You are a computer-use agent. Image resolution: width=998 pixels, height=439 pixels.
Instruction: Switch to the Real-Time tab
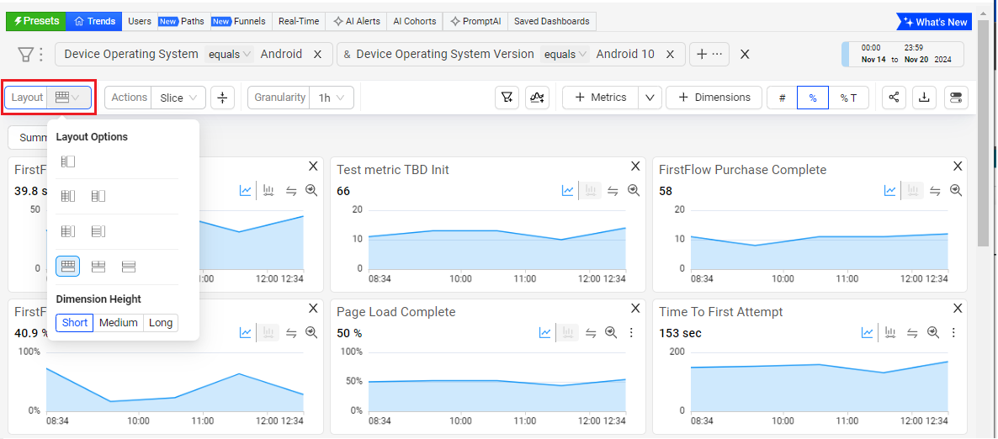(x=299, y=21)
